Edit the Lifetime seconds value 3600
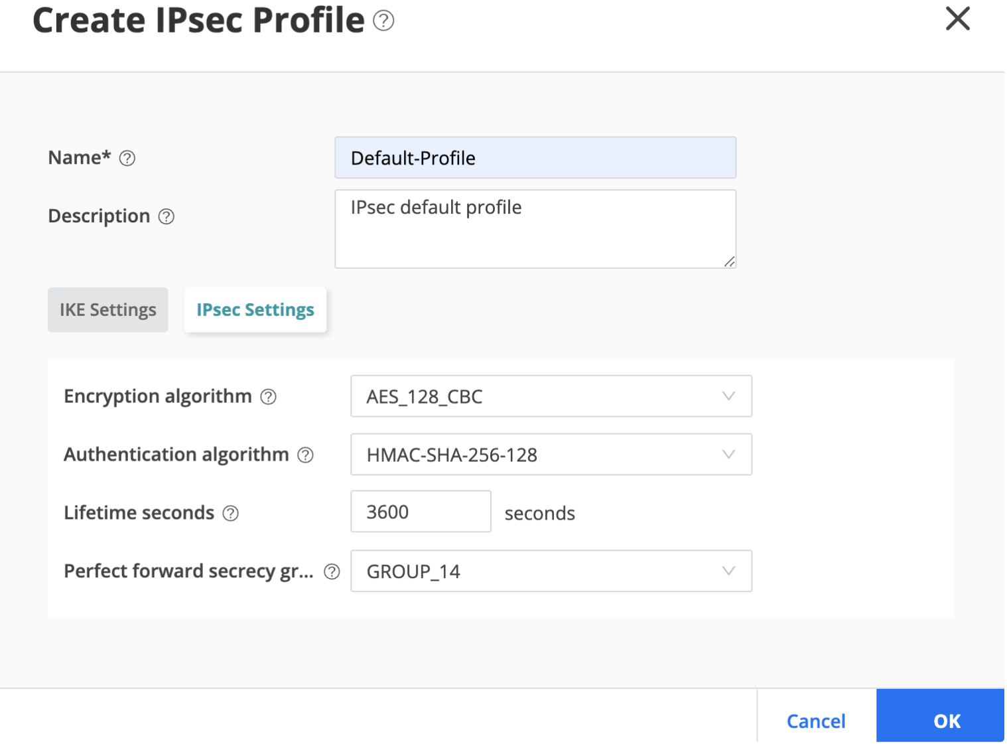This screenshot has height=746, width=1007. click(421, 511)
